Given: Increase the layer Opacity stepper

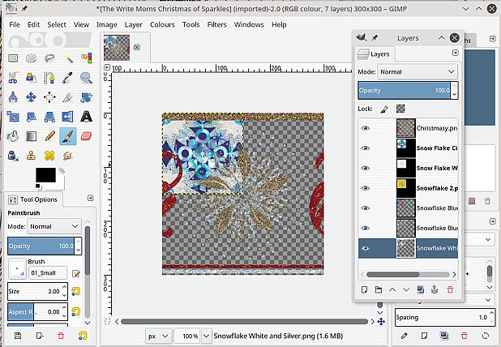Looking at the screenshot, I should [454, 86].
